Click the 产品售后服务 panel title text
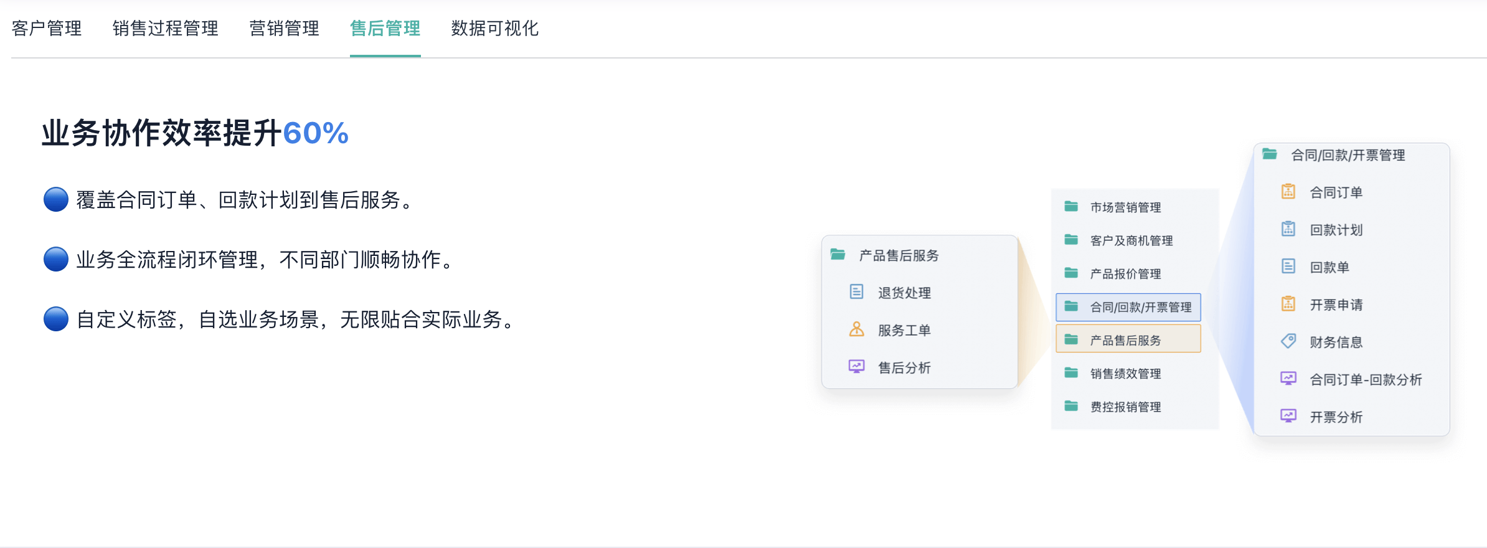 (x=899, y=255)
